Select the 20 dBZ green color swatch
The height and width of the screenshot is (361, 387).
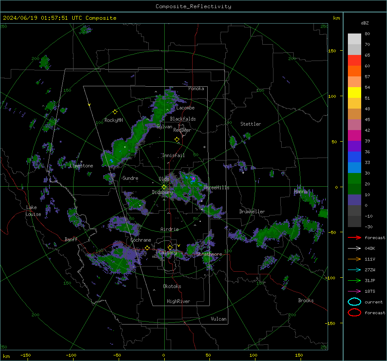click(354, 179)
